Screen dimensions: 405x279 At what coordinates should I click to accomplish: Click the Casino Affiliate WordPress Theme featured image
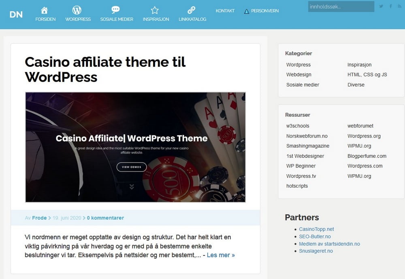[x=135, y=147]
